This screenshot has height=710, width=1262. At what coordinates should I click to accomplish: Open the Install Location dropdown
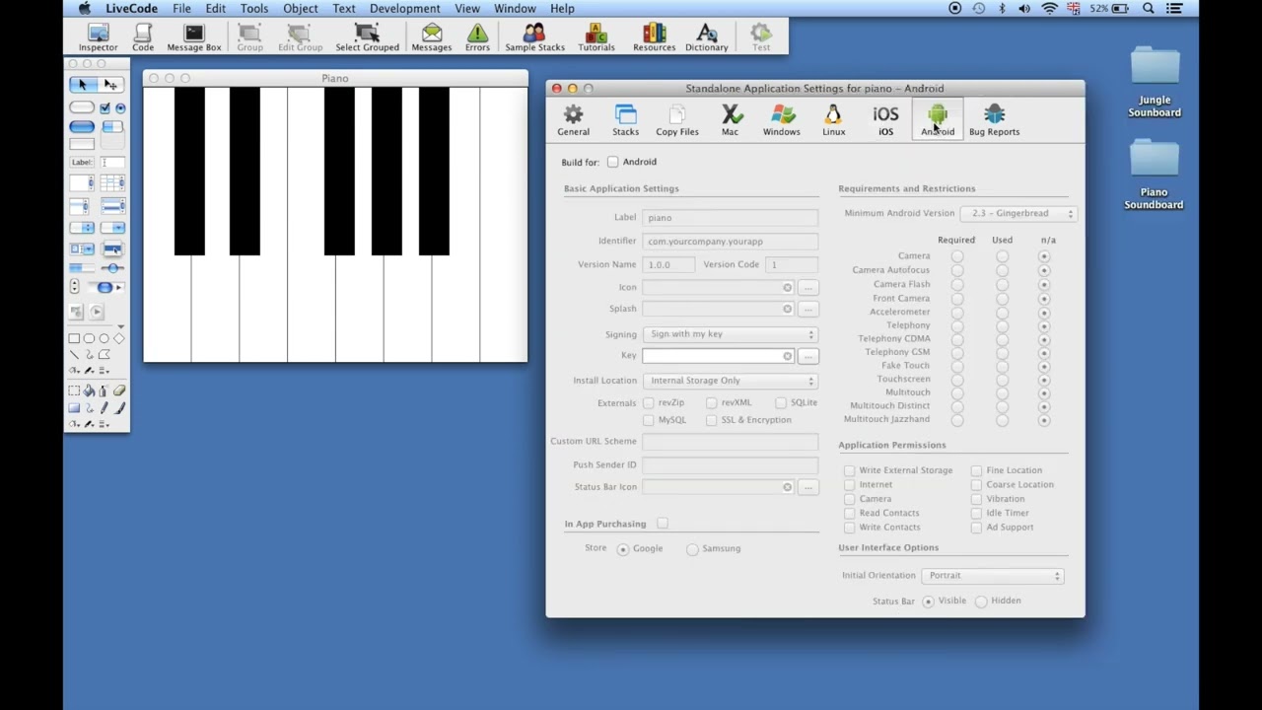coord(730,381)
